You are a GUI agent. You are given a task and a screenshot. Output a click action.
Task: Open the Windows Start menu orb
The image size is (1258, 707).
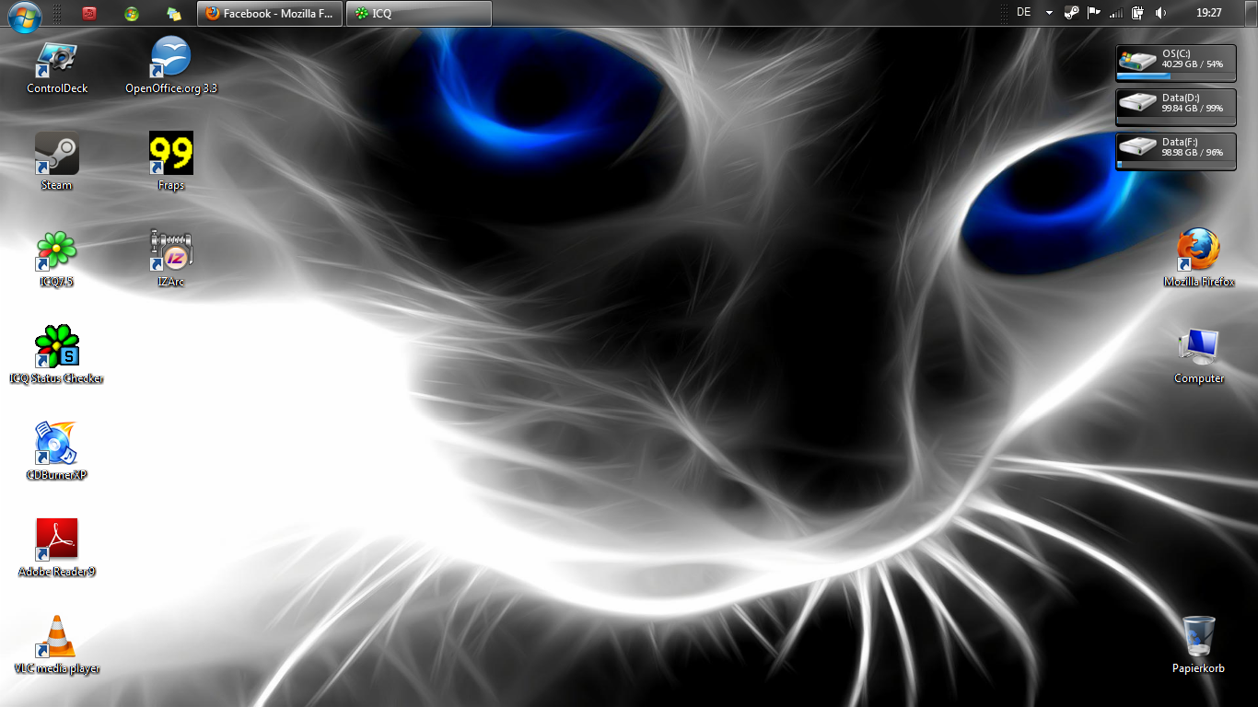pos(24,14)
